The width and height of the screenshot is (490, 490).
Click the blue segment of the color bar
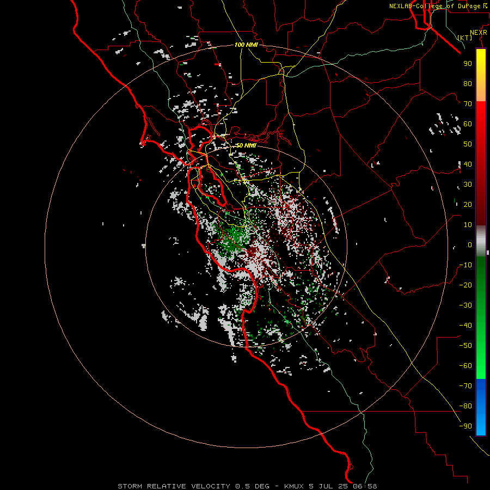click(481, 407)
